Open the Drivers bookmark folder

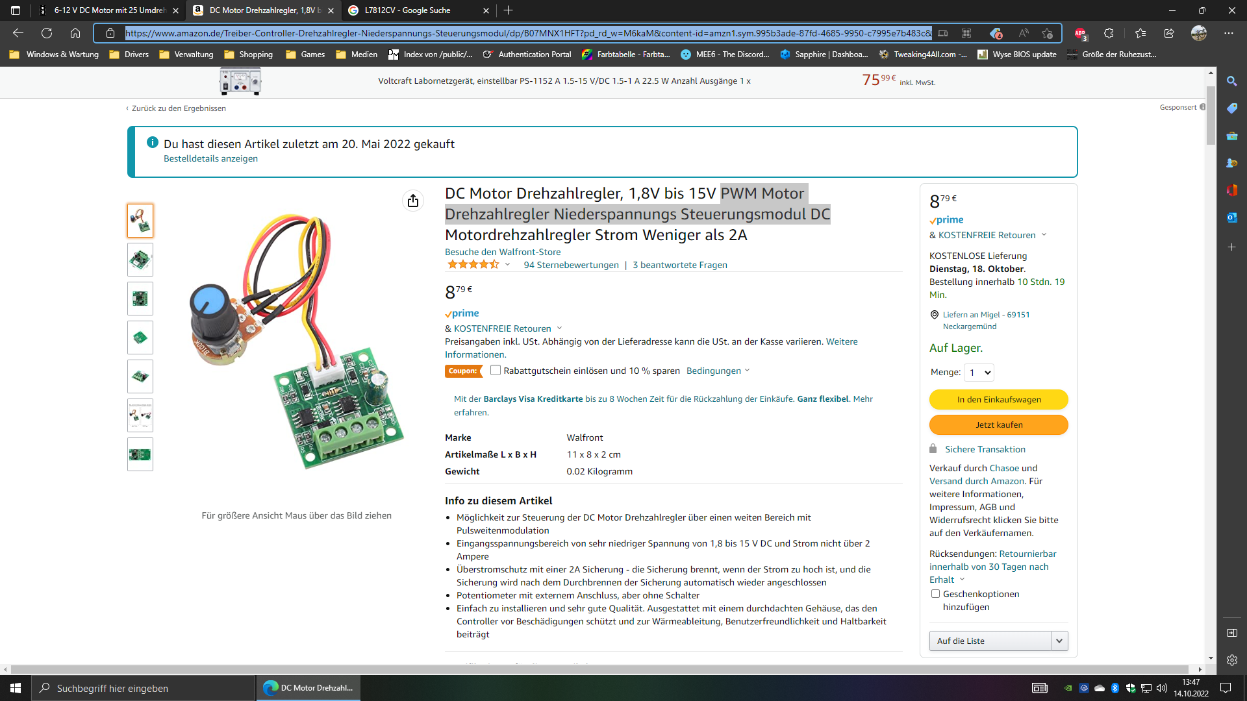129,55
